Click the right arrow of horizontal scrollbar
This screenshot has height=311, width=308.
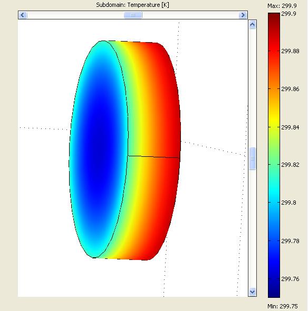[x=243, y=15]
